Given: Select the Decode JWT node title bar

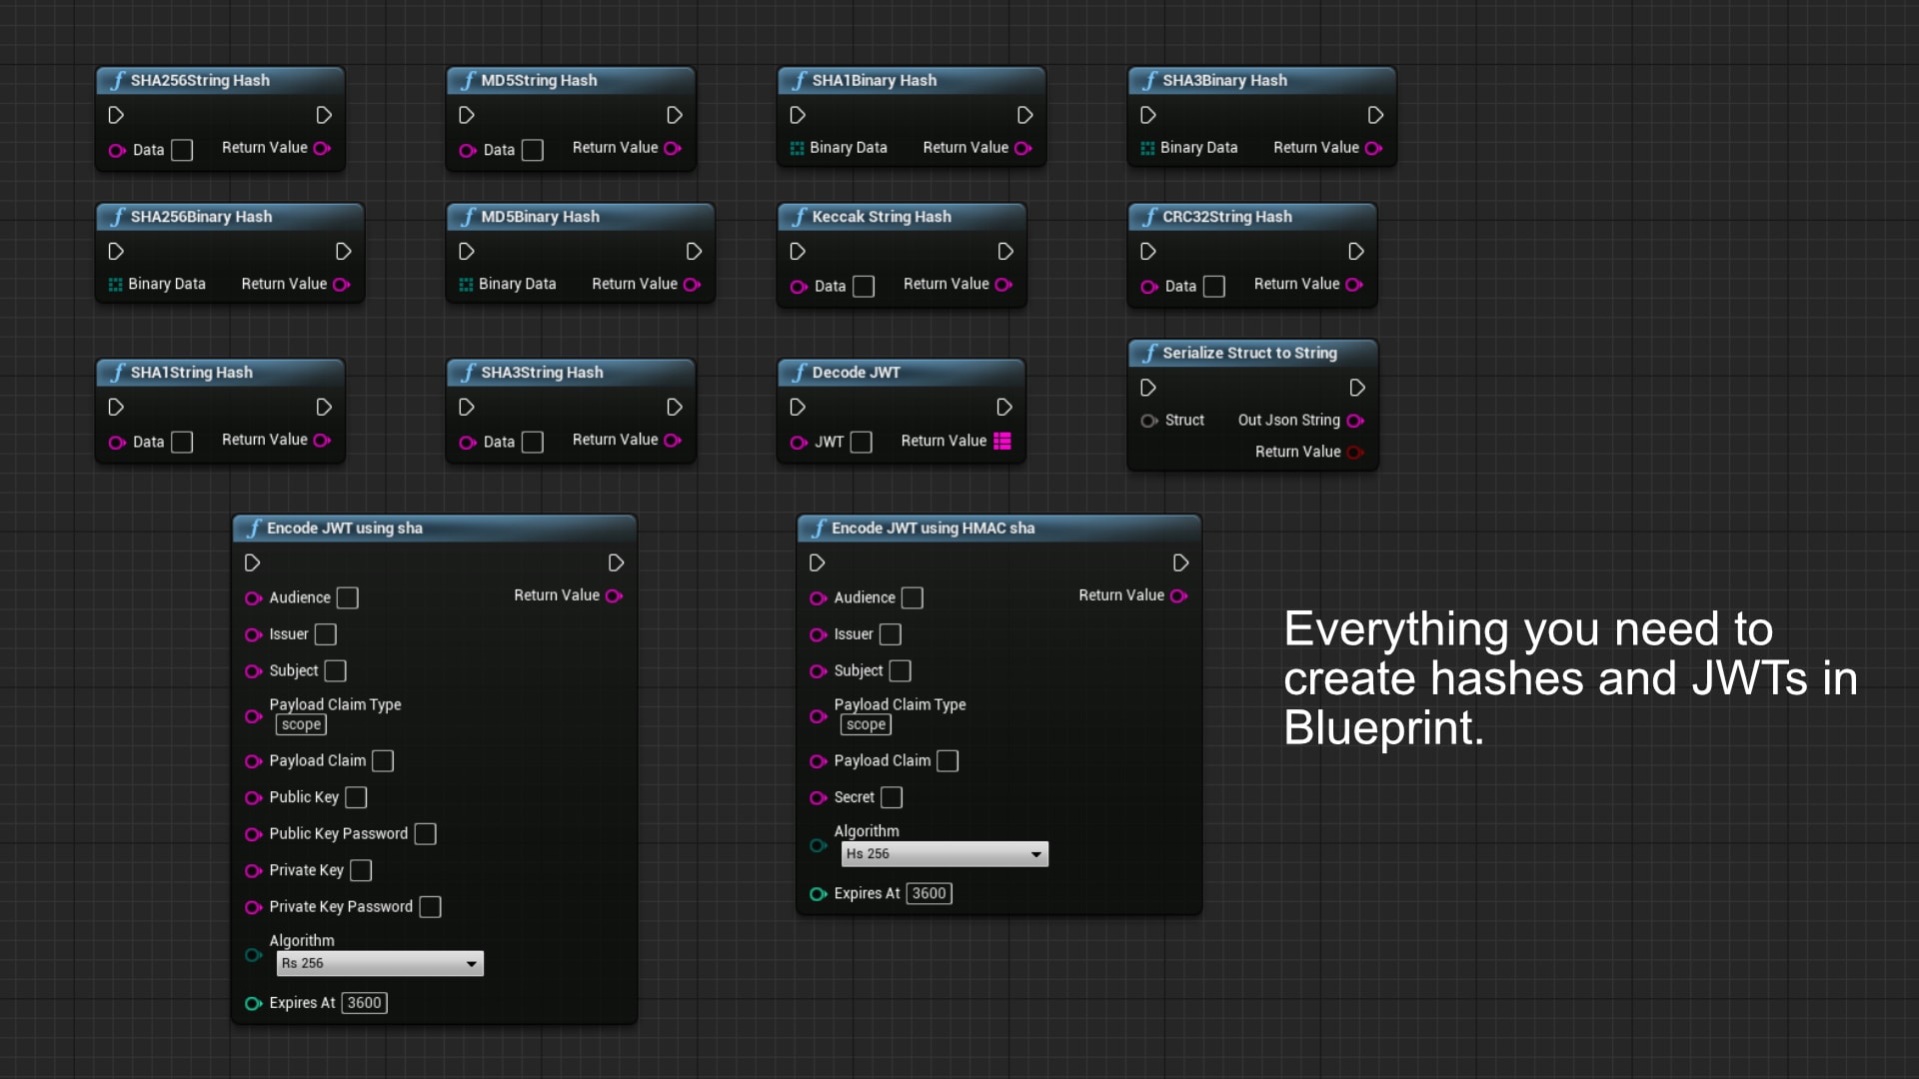Looking at the screenshot, I should coord(900,372).
